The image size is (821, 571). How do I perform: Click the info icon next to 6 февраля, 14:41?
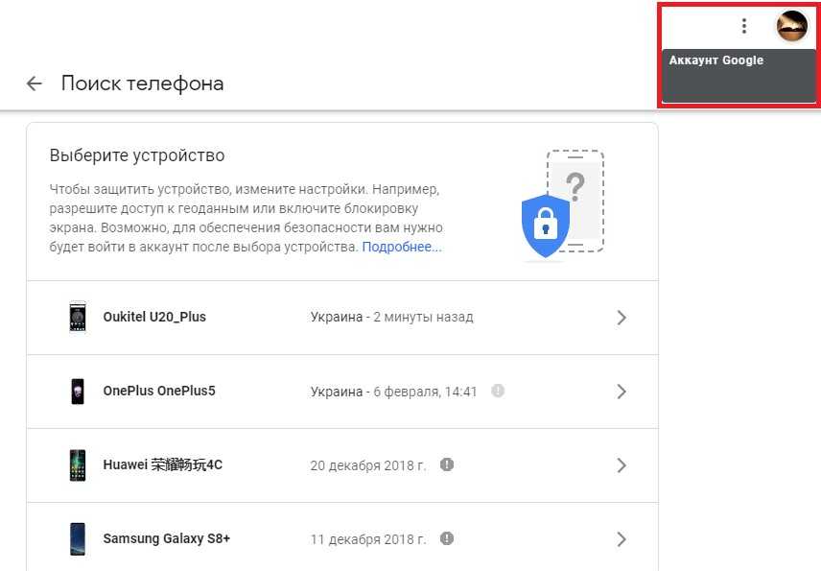(497, 392)
